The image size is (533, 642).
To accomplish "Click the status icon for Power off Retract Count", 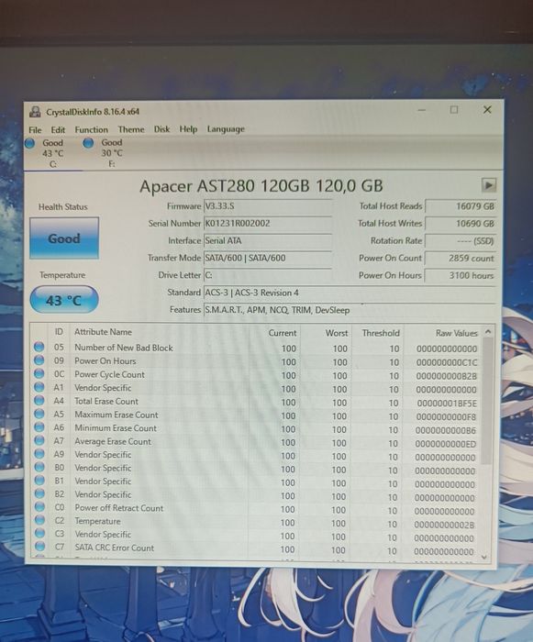I will point(39,507).
